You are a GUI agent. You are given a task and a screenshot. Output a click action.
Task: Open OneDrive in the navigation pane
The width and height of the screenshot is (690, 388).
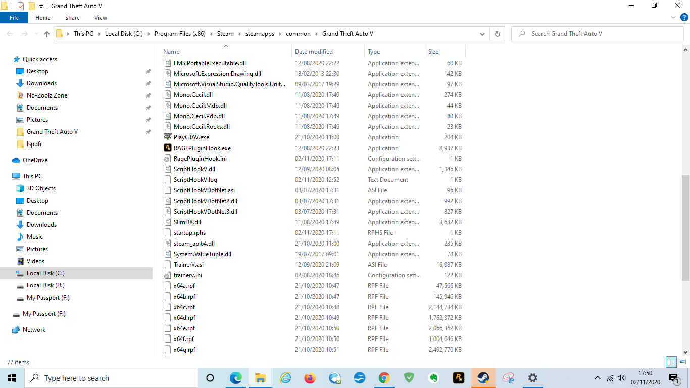tap(35, 160)
